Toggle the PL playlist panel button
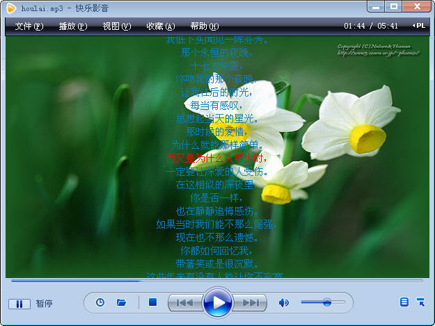435x326 pixels. pos(419,26)
